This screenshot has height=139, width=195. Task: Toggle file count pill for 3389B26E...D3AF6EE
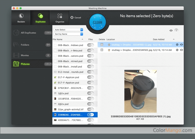pos(90,115)
